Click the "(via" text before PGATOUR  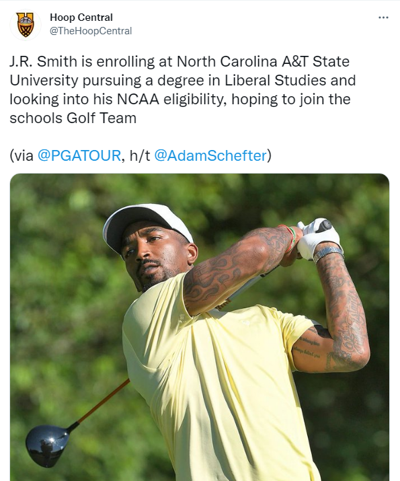pyautogui.click(x=22, y=155)
